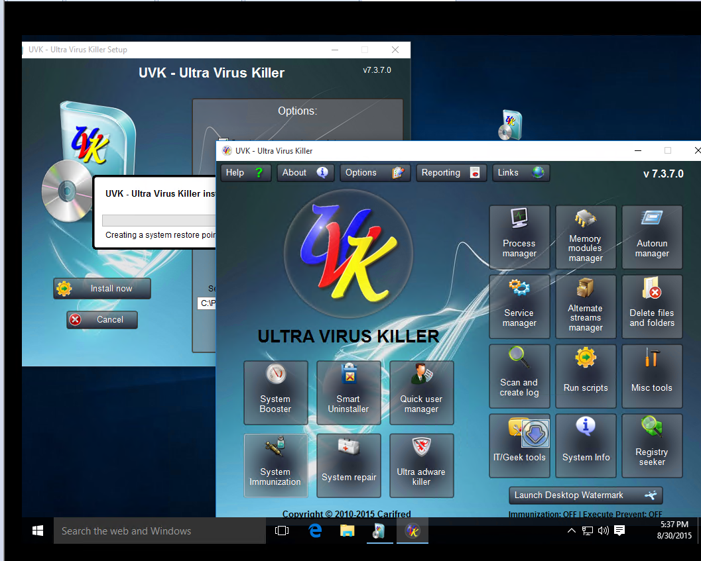Click the Help button in UVK toolbar
This screenshot has height=561, width=701.
245,172
